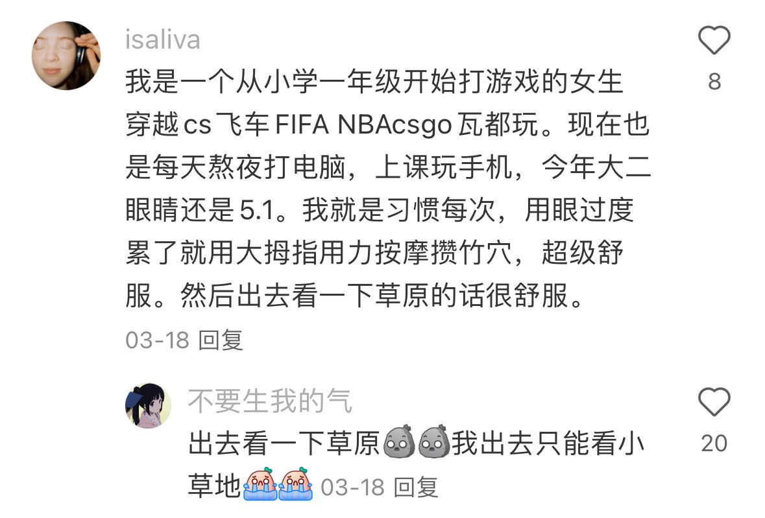This screenshot has width=765, height=518.
Task: Tap the second grey shocked emoji
Action: click(434, 441)
